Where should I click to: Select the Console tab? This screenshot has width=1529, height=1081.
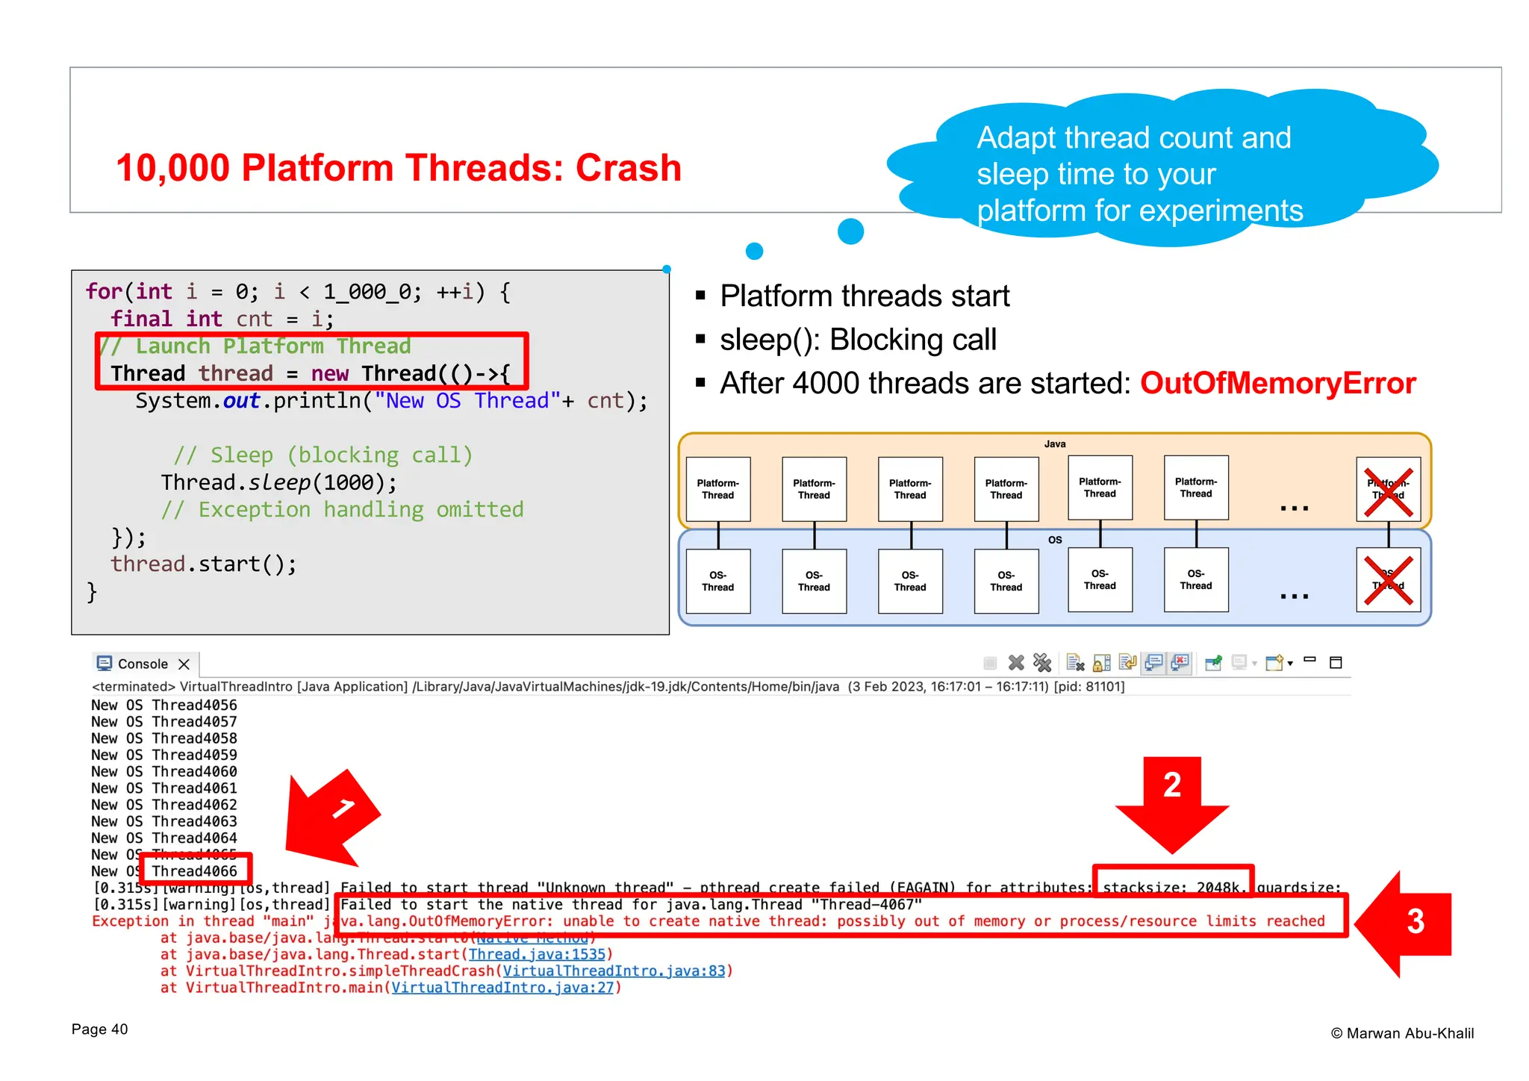[142, 664]
